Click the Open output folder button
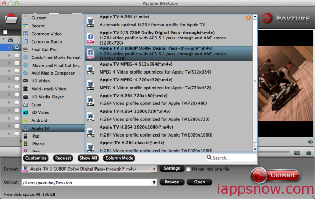The image size is (315, 199). pos(199,182)
